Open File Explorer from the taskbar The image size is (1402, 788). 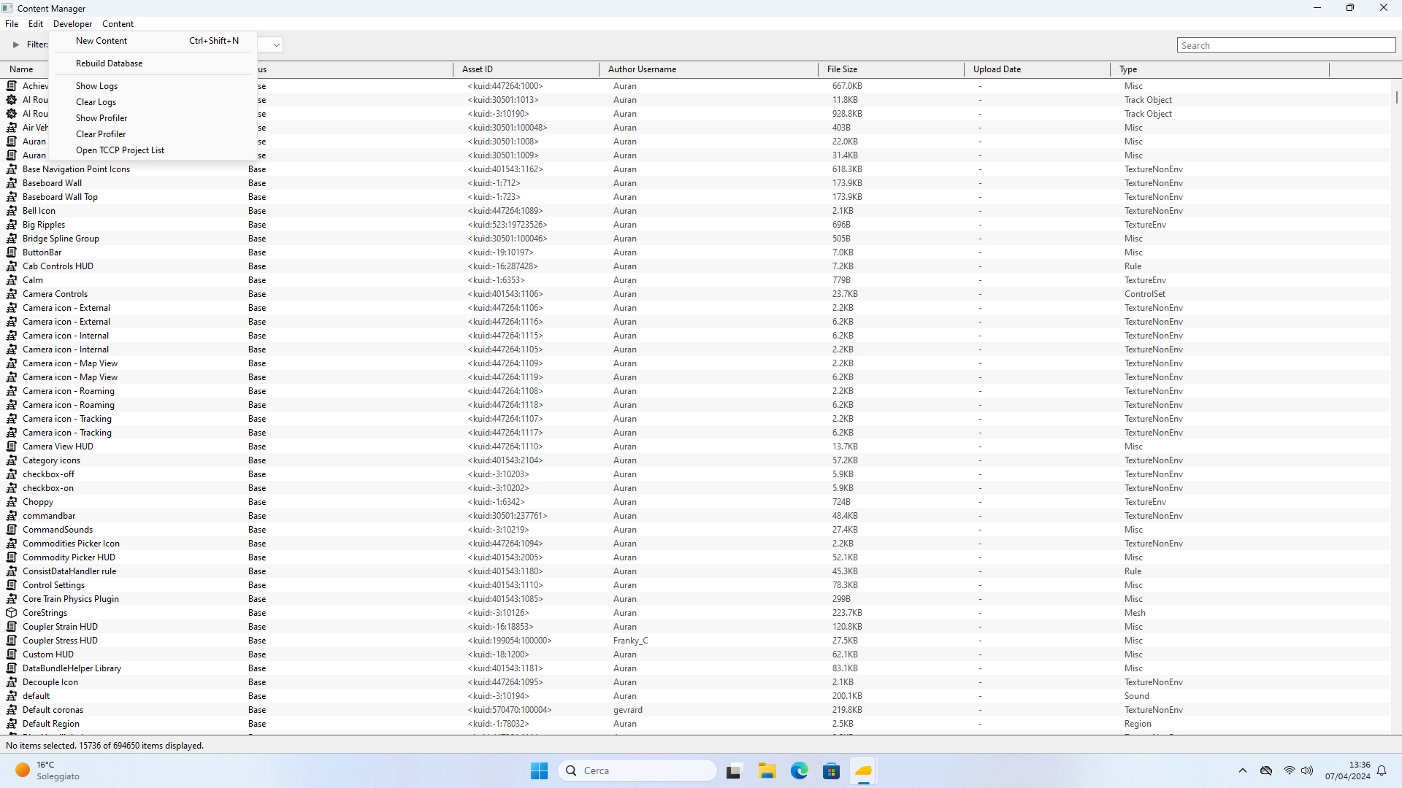pos(767,770)
